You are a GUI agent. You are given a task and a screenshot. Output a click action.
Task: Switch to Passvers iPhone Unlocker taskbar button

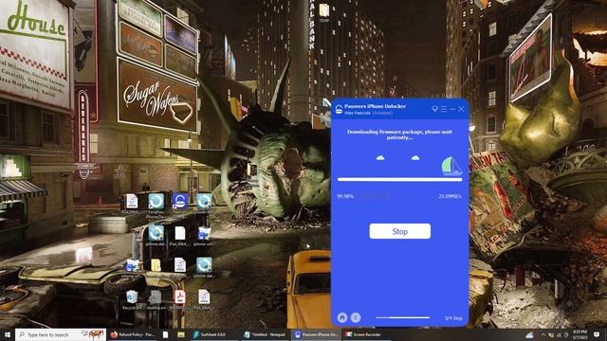pos(316,334)
